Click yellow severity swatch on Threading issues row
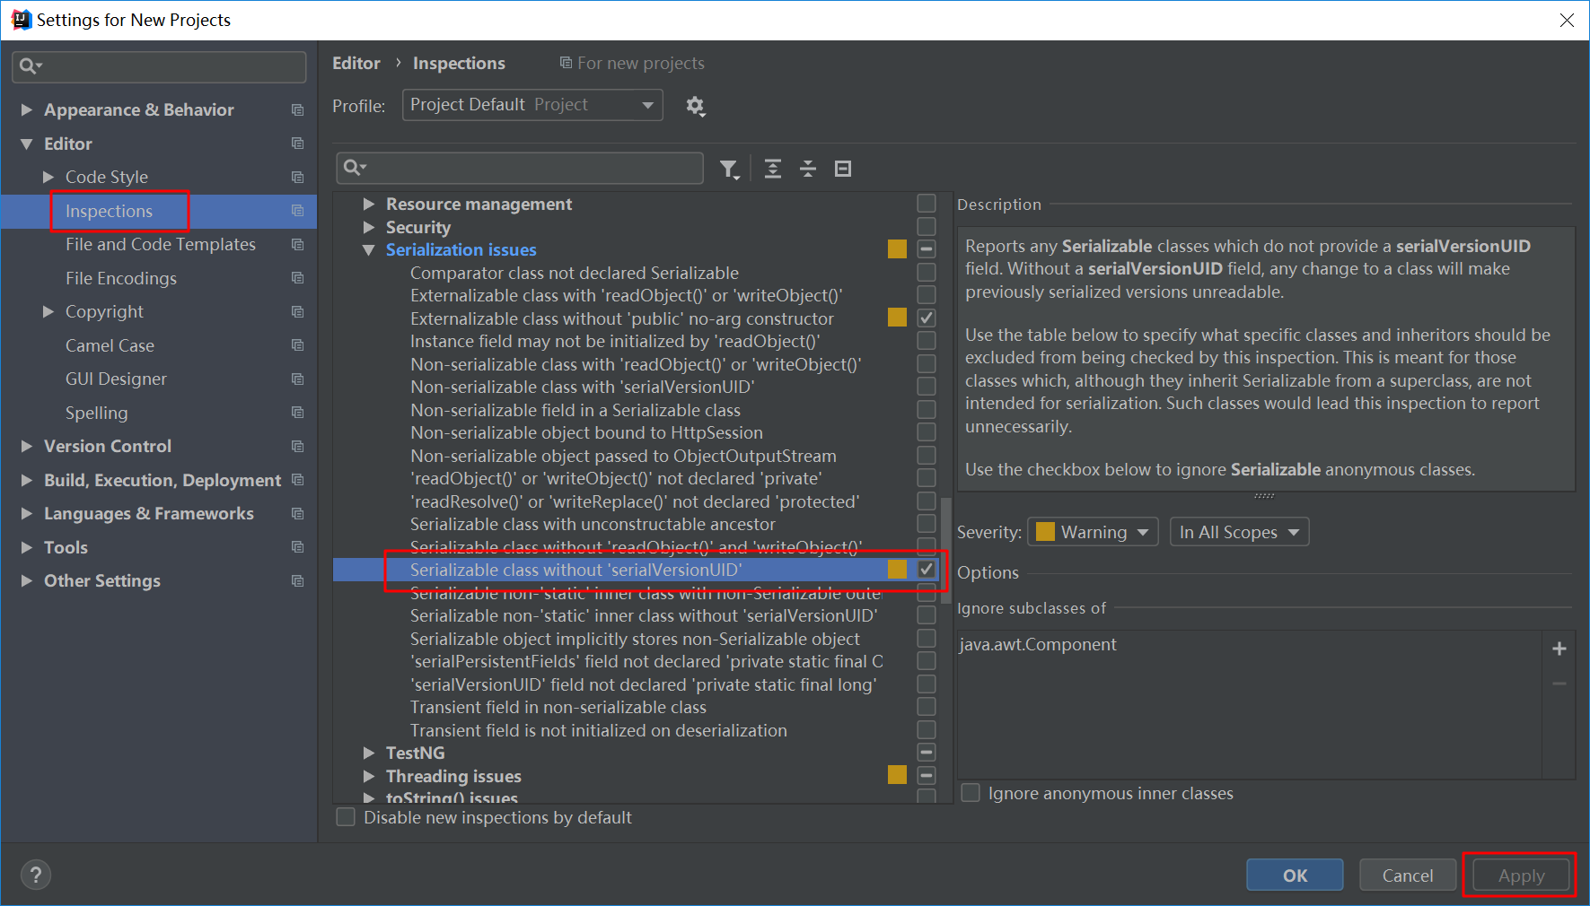1590x906 pixels. click(897, 775)
